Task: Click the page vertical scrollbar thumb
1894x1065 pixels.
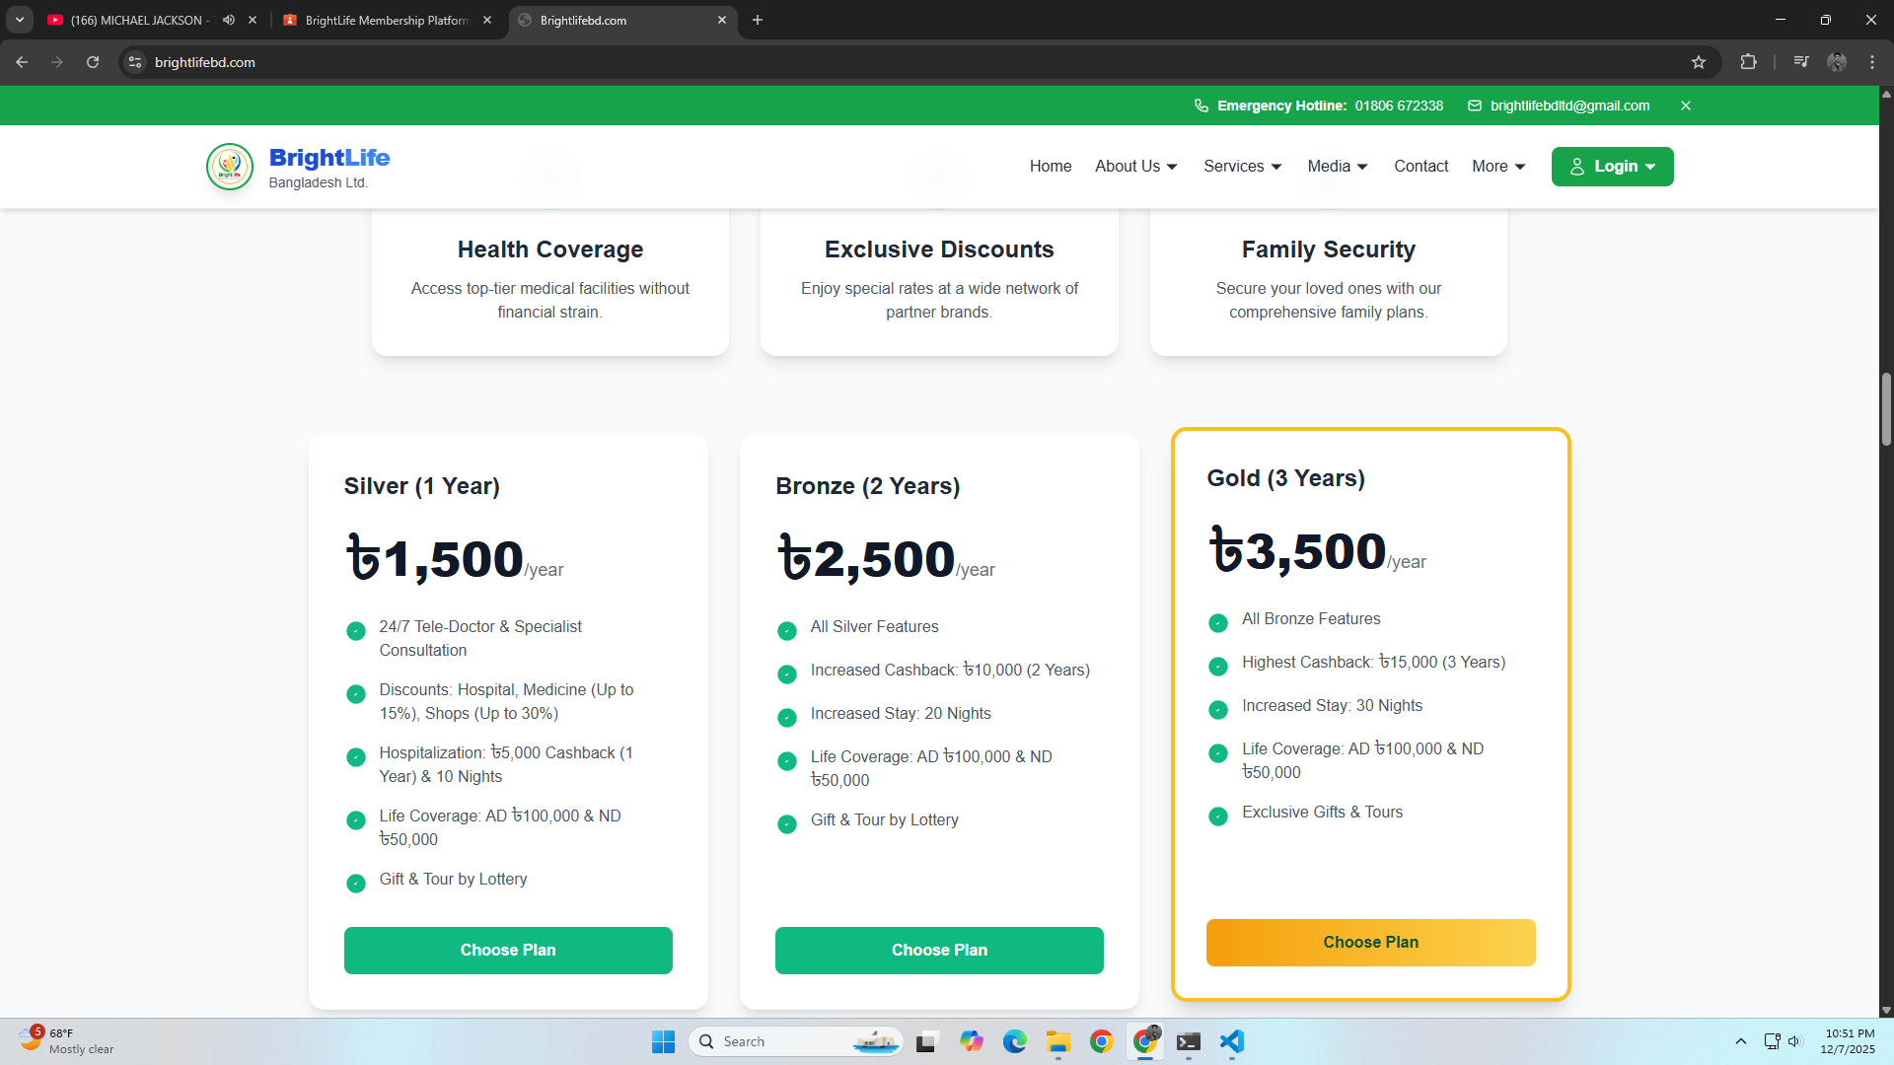Action: pos(1886,409)
